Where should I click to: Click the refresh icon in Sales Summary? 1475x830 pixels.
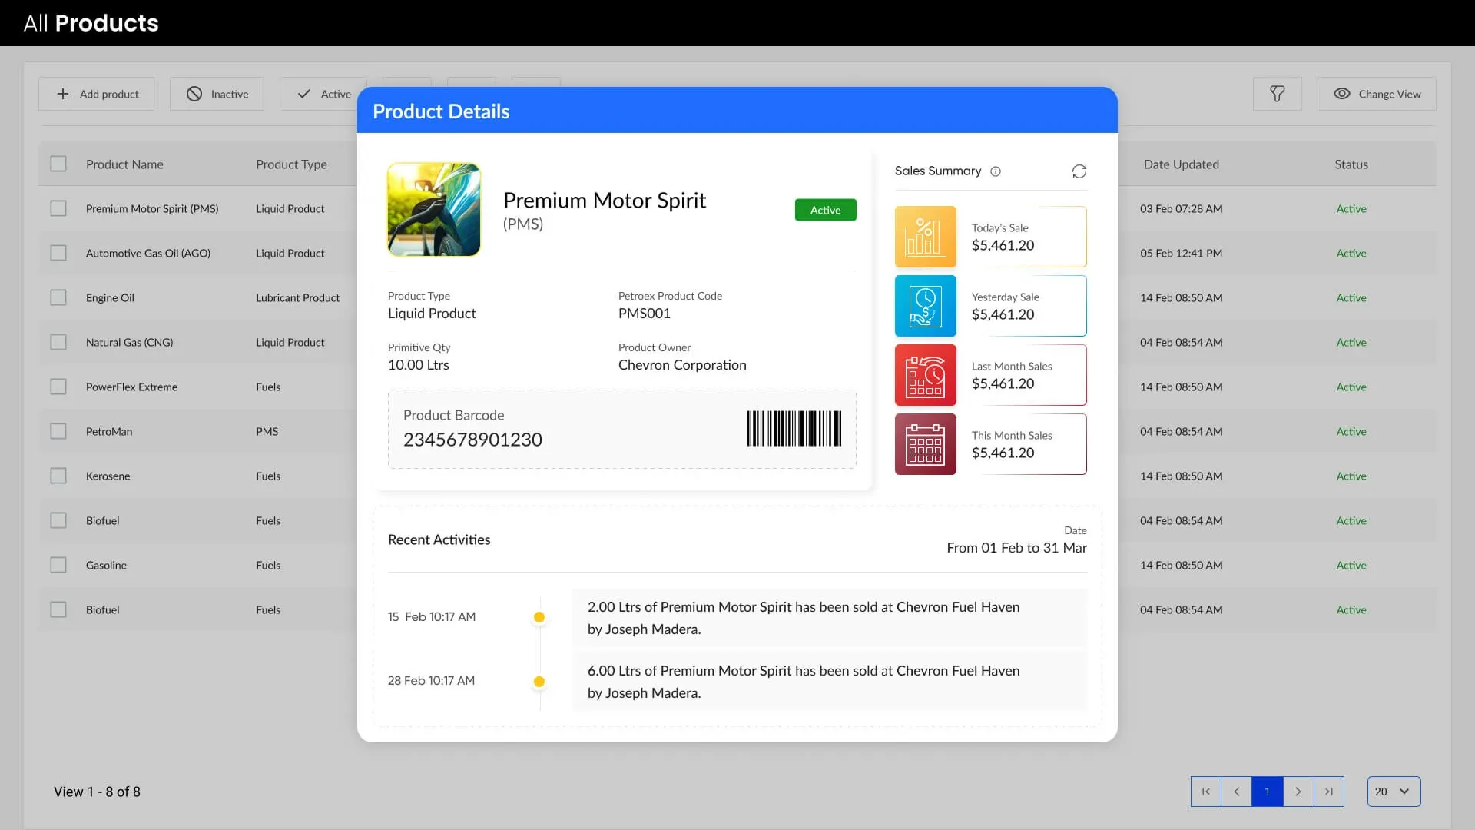(x=1079, y=171)
